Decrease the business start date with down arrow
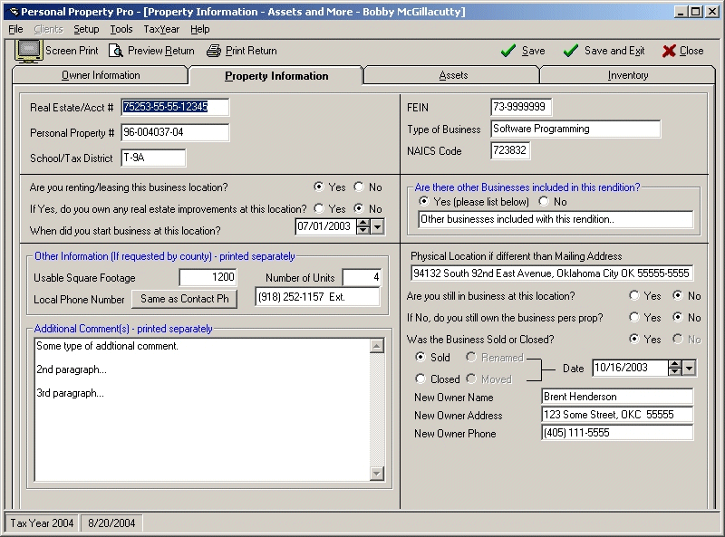 (363, 230)
